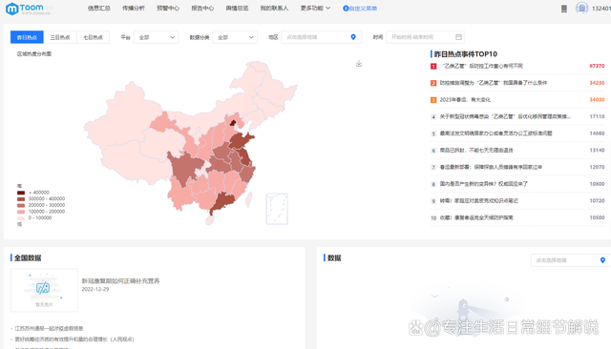This screenshot has height=349, width=611.
Task: Click the South China Sea inset map box
Action: point(277,209)
